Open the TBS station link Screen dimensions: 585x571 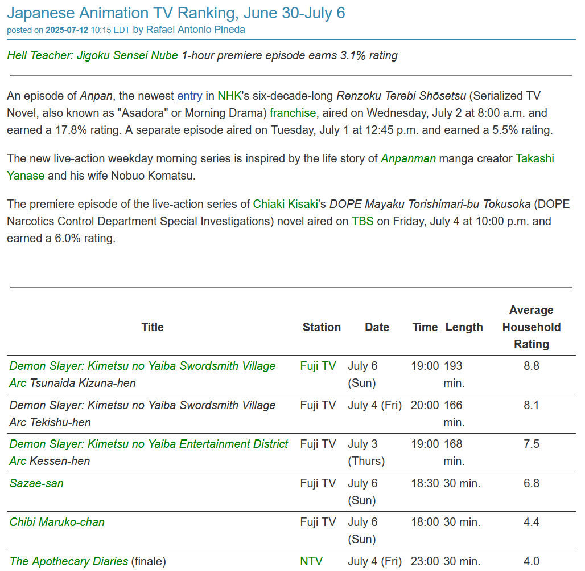(362, 221)
